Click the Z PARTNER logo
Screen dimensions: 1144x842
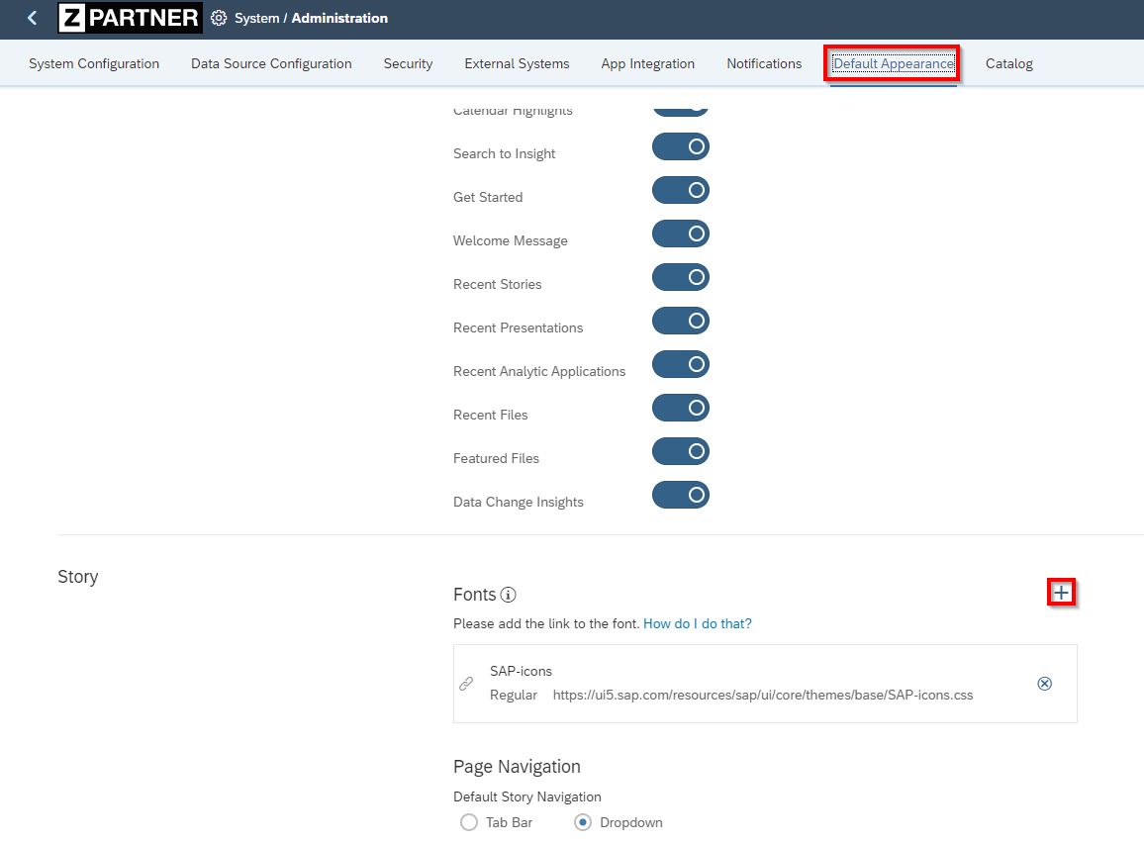point(130,18)
